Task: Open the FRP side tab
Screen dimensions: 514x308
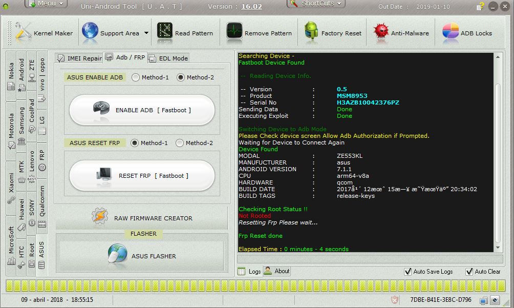Action: [x=41, y=160]
